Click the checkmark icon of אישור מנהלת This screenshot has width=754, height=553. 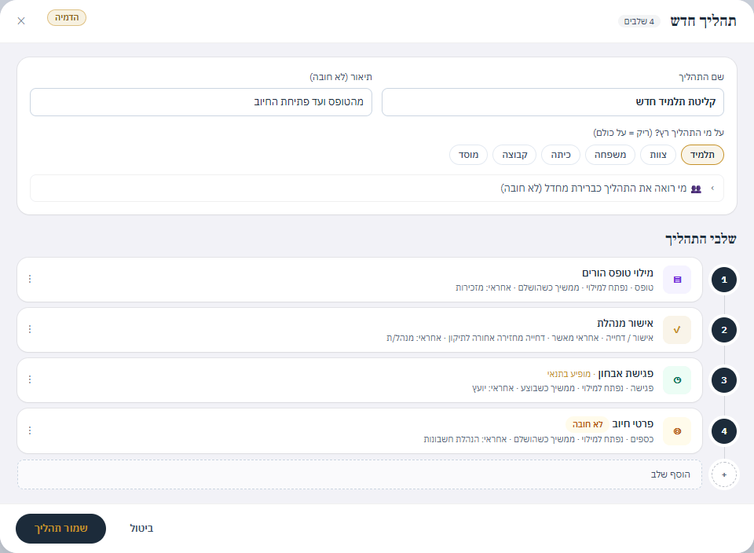(677, 330)
